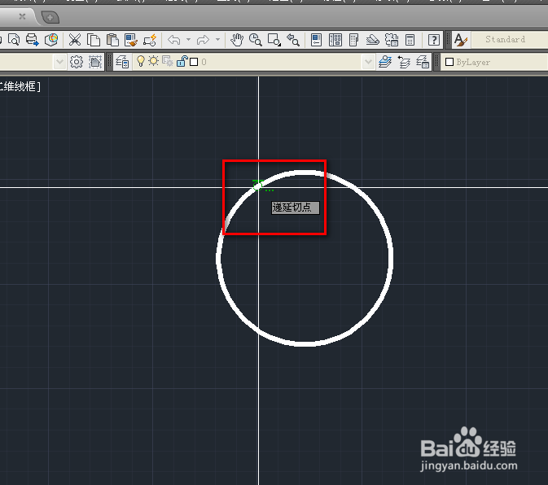
Task: Toggle layer 0 on/off lightbulb
Action: tap(141, 61)
